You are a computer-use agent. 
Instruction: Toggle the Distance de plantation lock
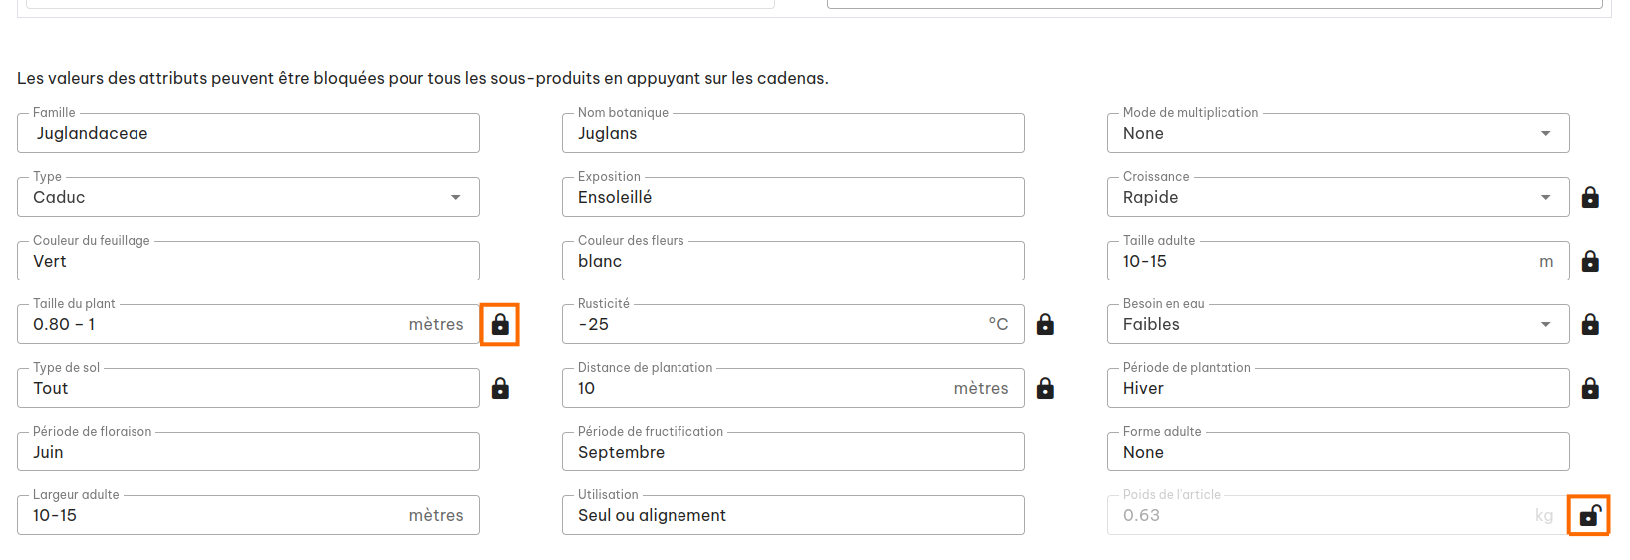point(1045,388)
